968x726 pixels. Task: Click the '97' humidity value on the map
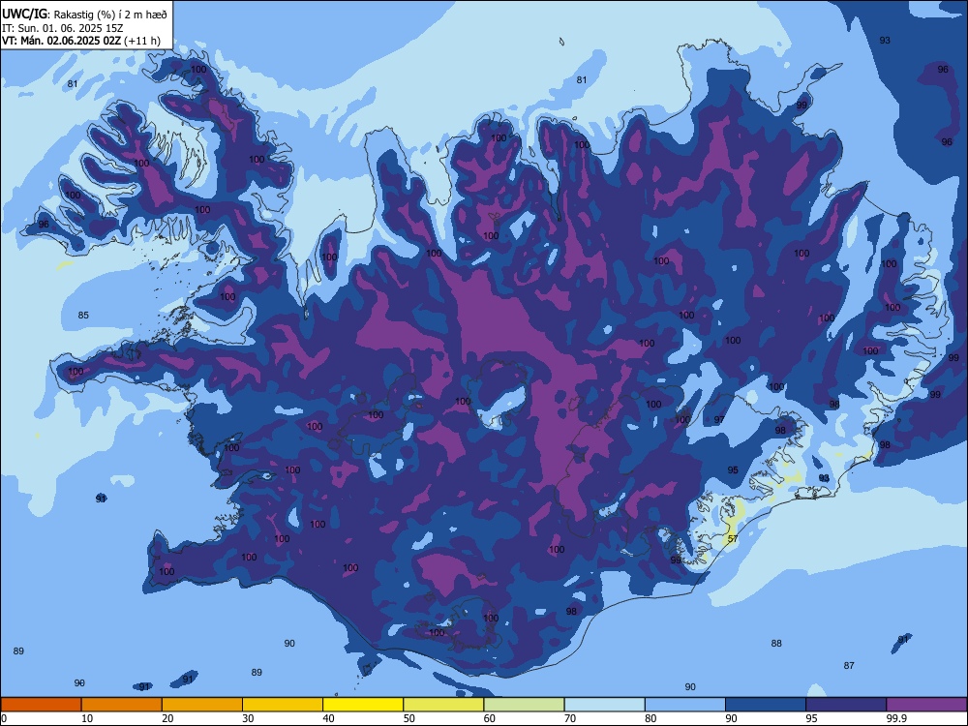click(719, 420)
